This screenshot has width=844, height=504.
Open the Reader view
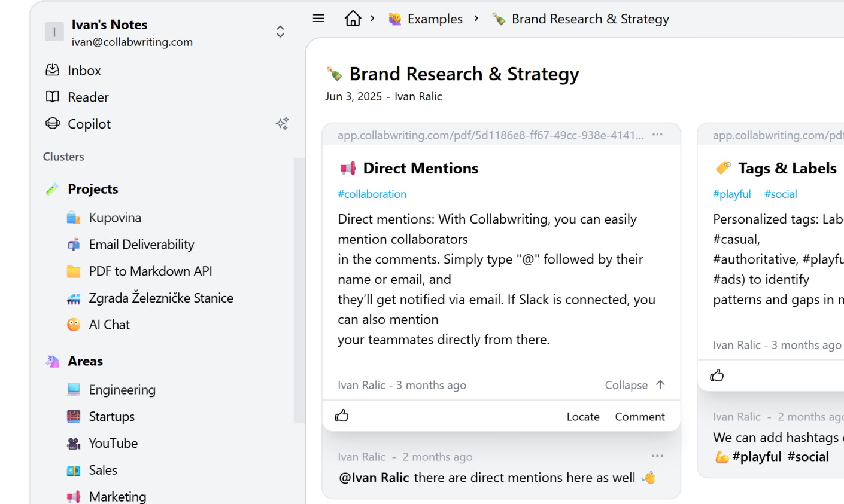coord(88,97)
